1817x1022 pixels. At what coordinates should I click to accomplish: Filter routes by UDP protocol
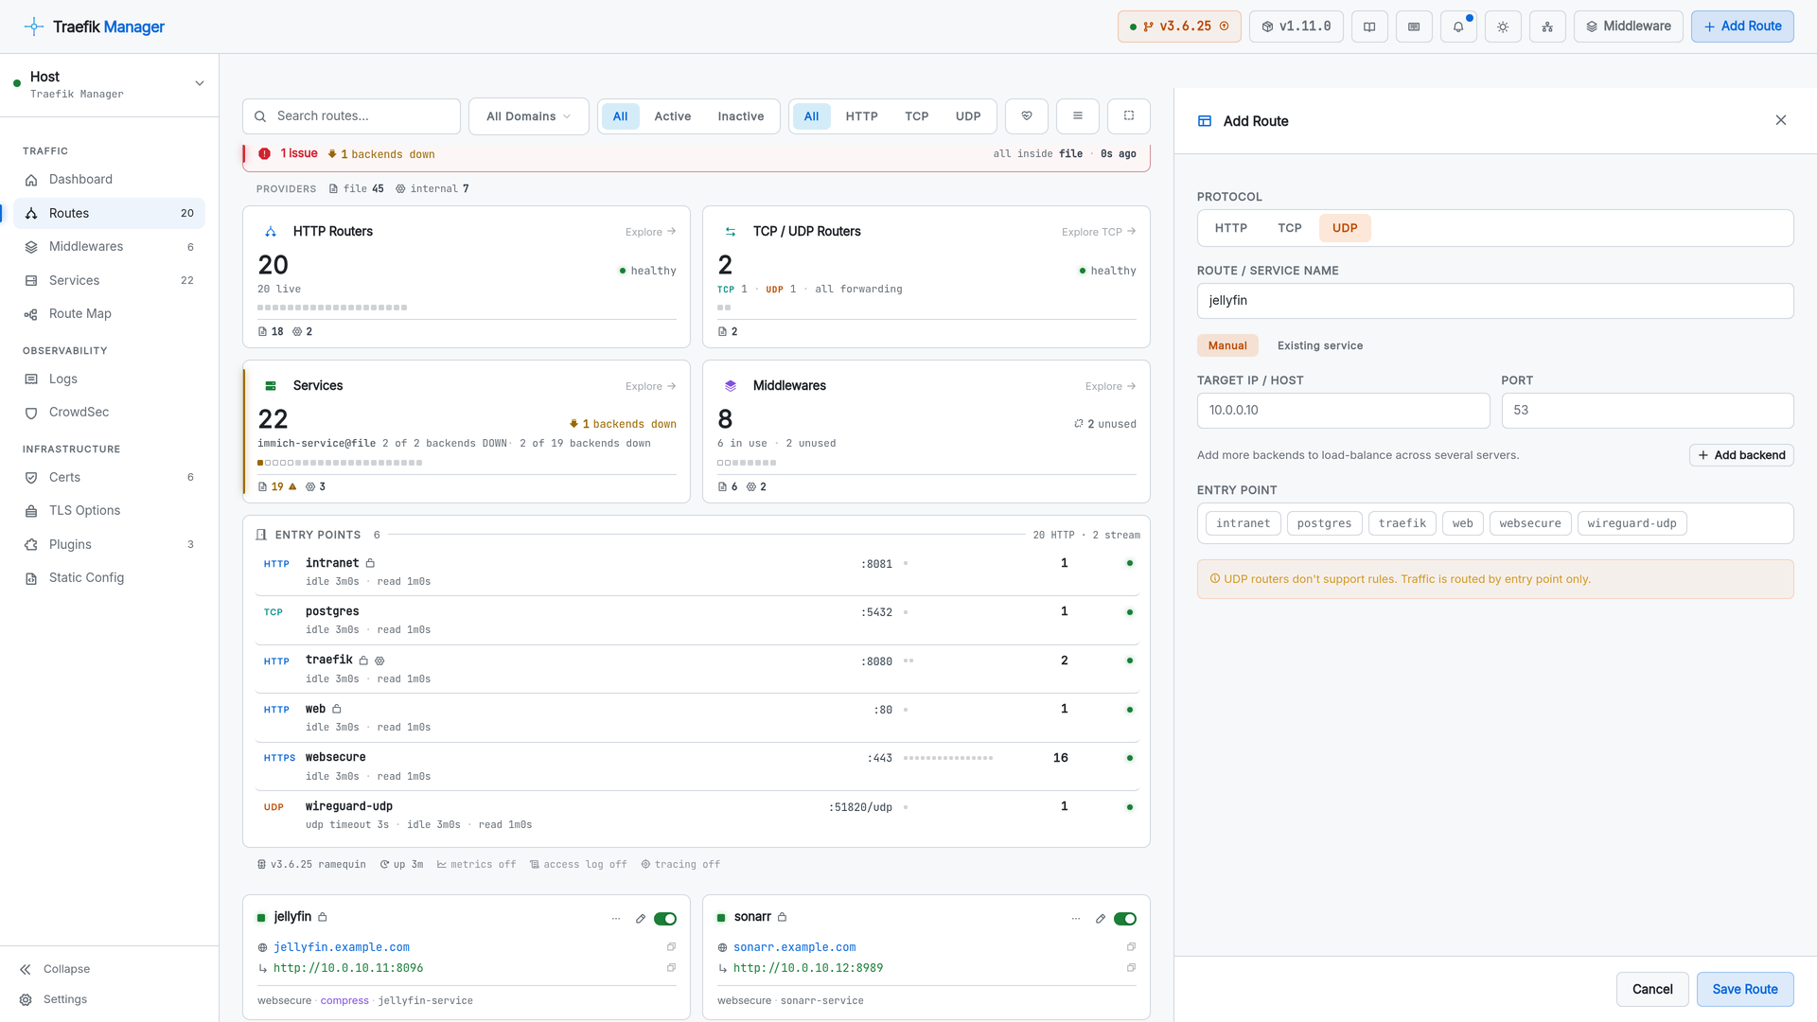[968, 116]
